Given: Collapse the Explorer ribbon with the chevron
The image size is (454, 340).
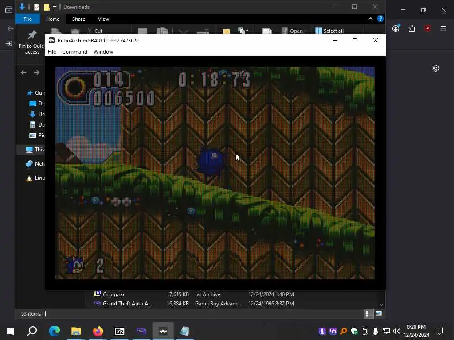Looking at the screenshot, I should 371,19.
